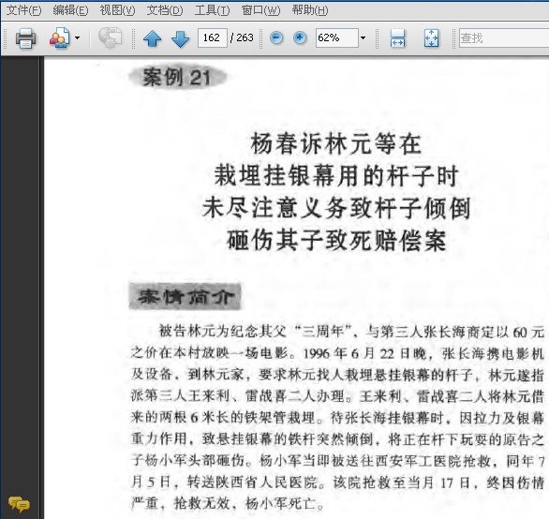549x519 pixels.
Task: Open the 帮助(H) menu
Action: point(310,10)
